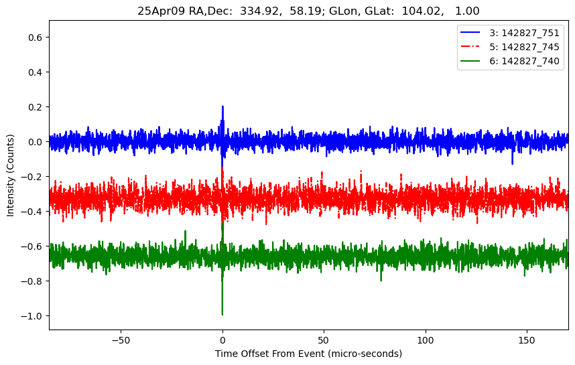
Task: Click the x-axis tick label '100'
Action: (426, 340)
